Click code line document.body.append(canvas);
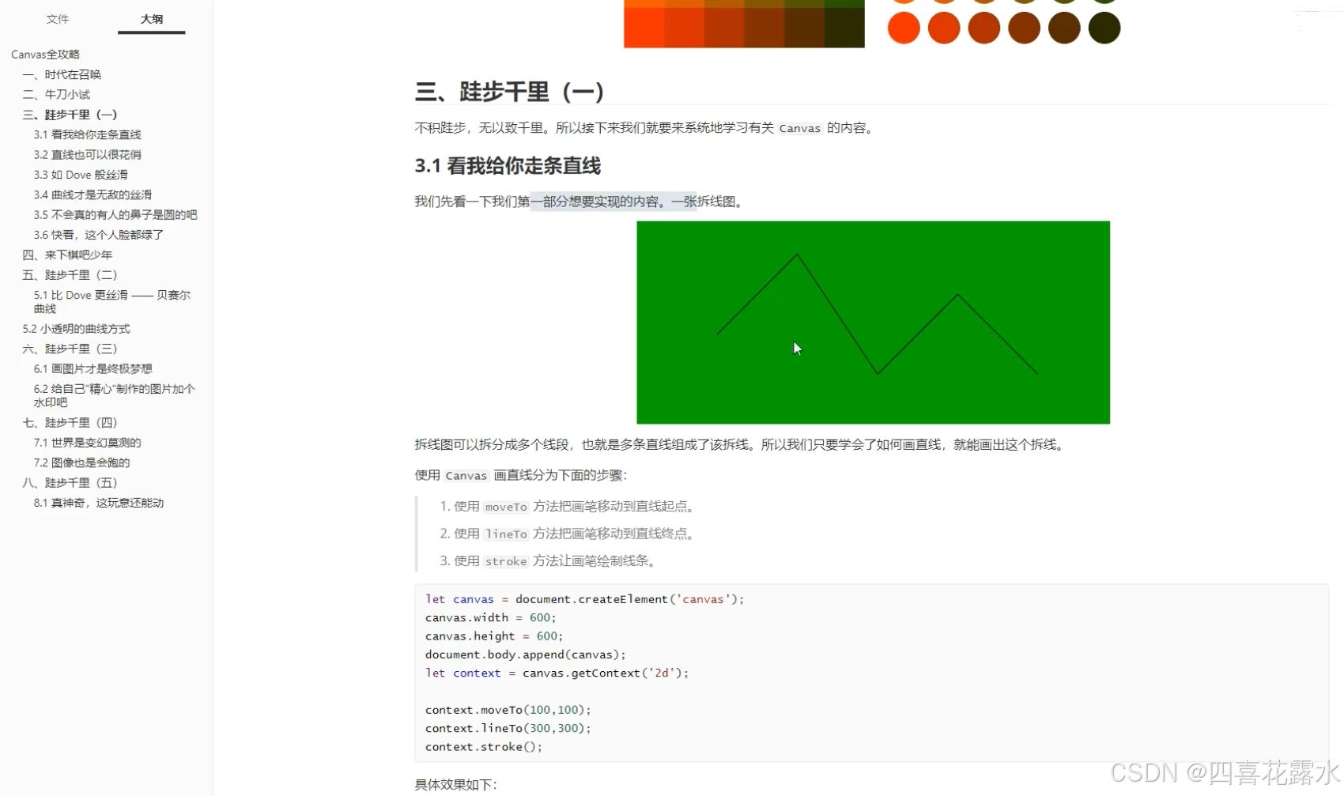This screenshot has height=796, width=1344. click(525, 655)
